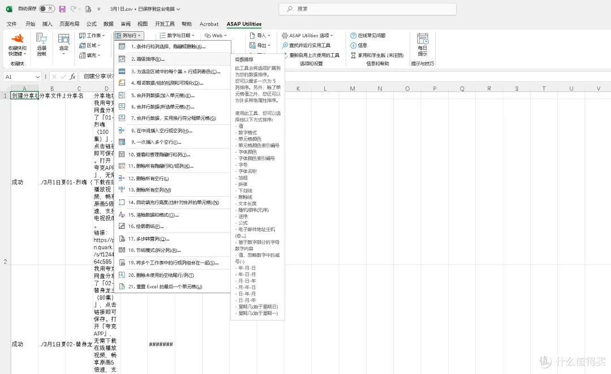Click the 信息 info button

[x=359, y=45]
